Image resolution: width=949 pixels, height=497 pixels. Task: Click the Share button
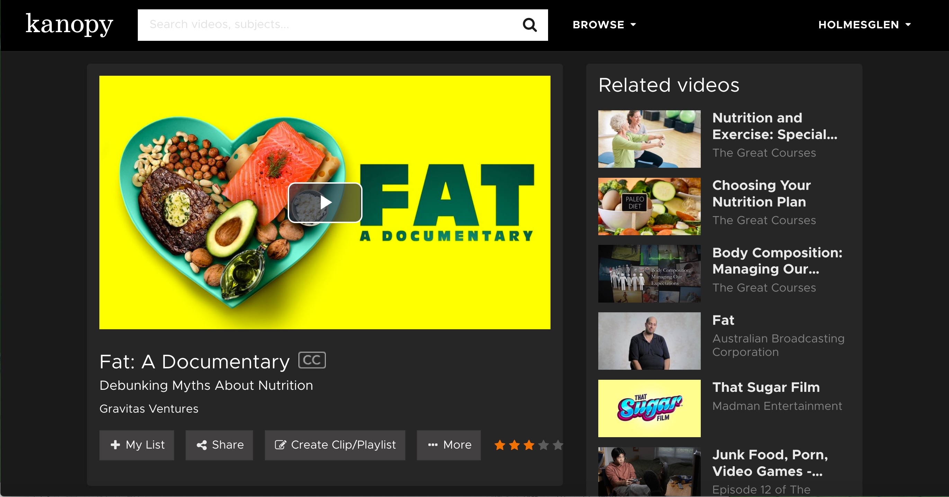219,445
